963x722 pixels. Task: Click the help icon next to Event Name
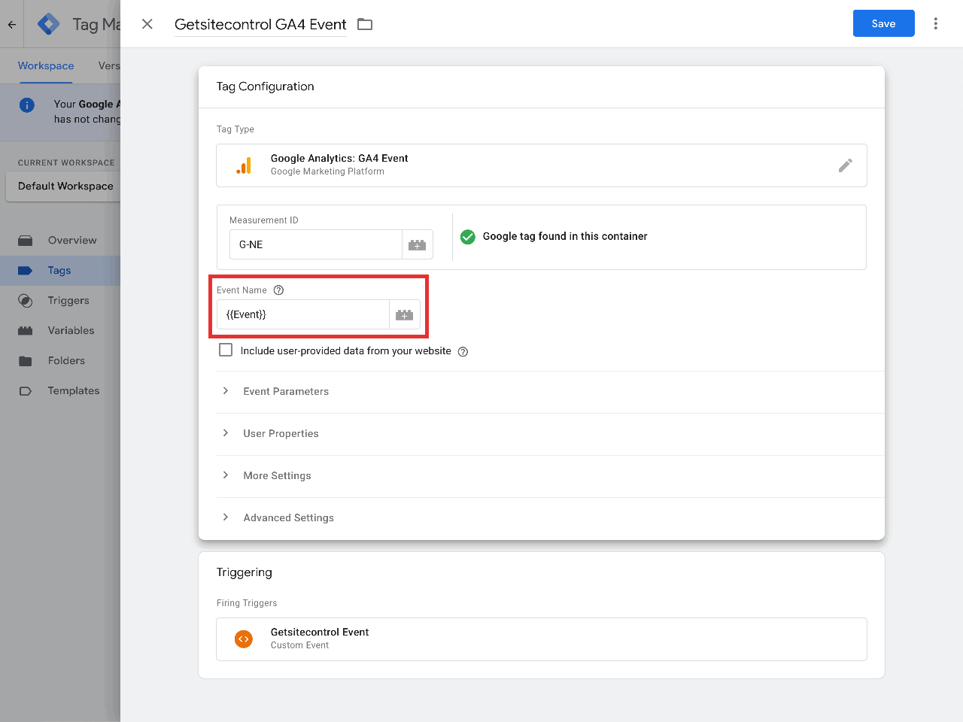pos(278,290)
